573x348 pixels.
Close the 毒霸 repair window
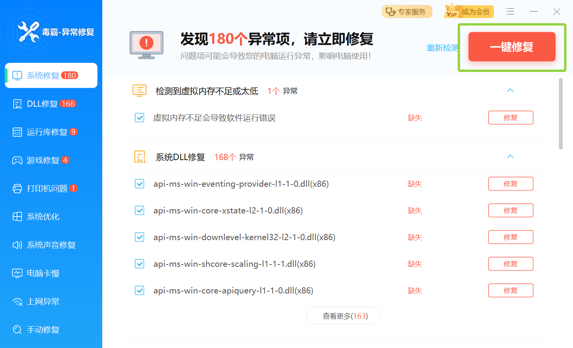click(x=557, y=12)
